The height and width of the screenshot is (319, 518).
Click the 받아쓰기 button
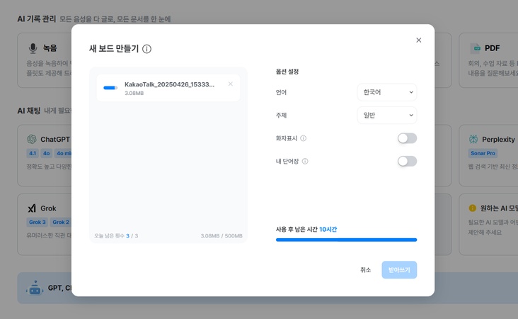tap(399, 270)
